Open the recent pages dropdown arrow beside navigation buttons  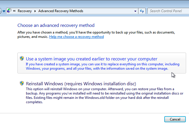coord(4,11)
